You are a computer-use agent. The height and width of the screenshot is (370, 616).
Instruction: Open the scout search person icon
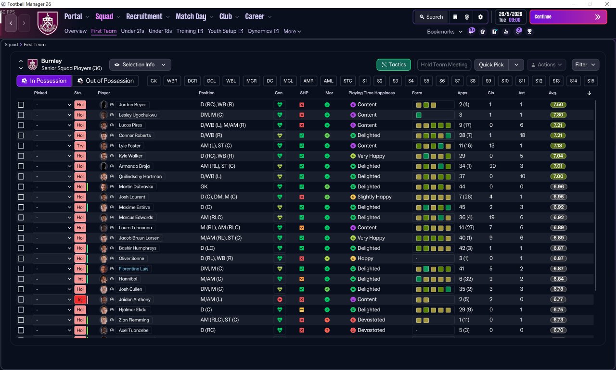click(506, 32)
